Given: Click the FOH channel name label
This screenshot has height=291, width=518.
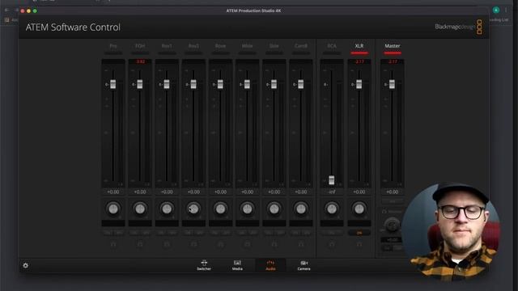Looking at the screenshot, I should 140,46.
